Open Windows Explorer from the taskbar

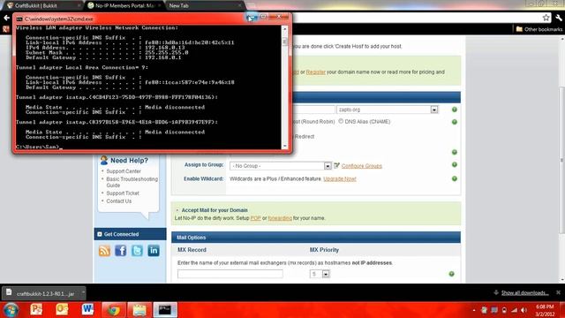click(x=139, y=310)
